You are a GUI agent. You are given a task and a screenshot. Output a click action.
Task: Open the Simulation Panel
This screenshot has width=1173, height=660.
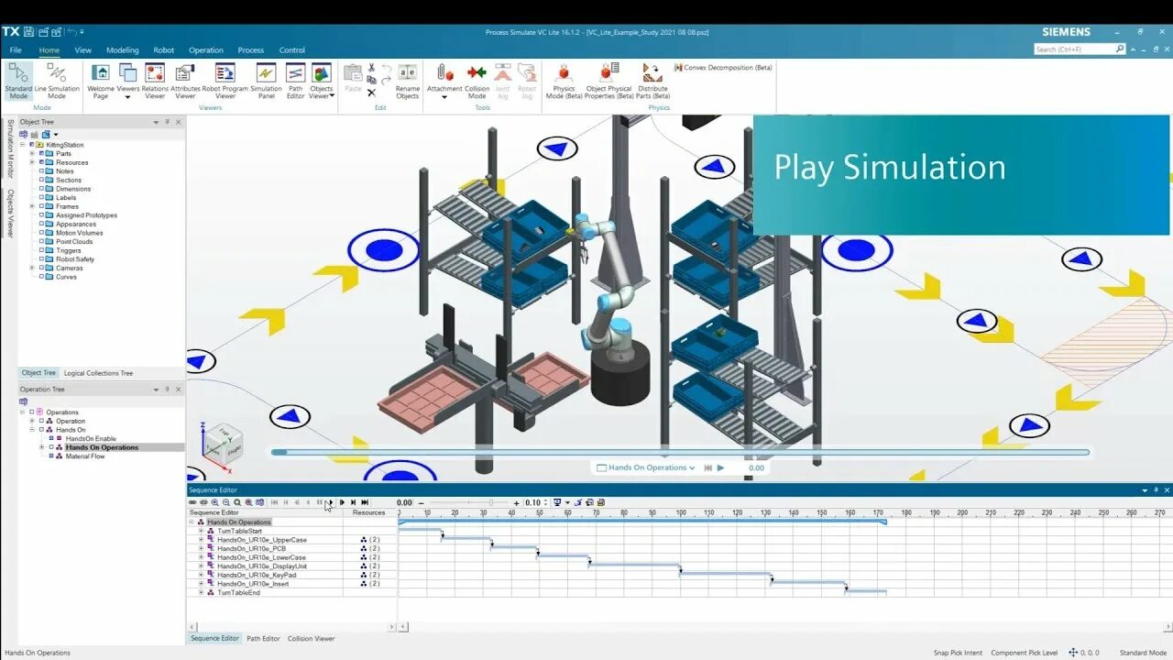266,81
